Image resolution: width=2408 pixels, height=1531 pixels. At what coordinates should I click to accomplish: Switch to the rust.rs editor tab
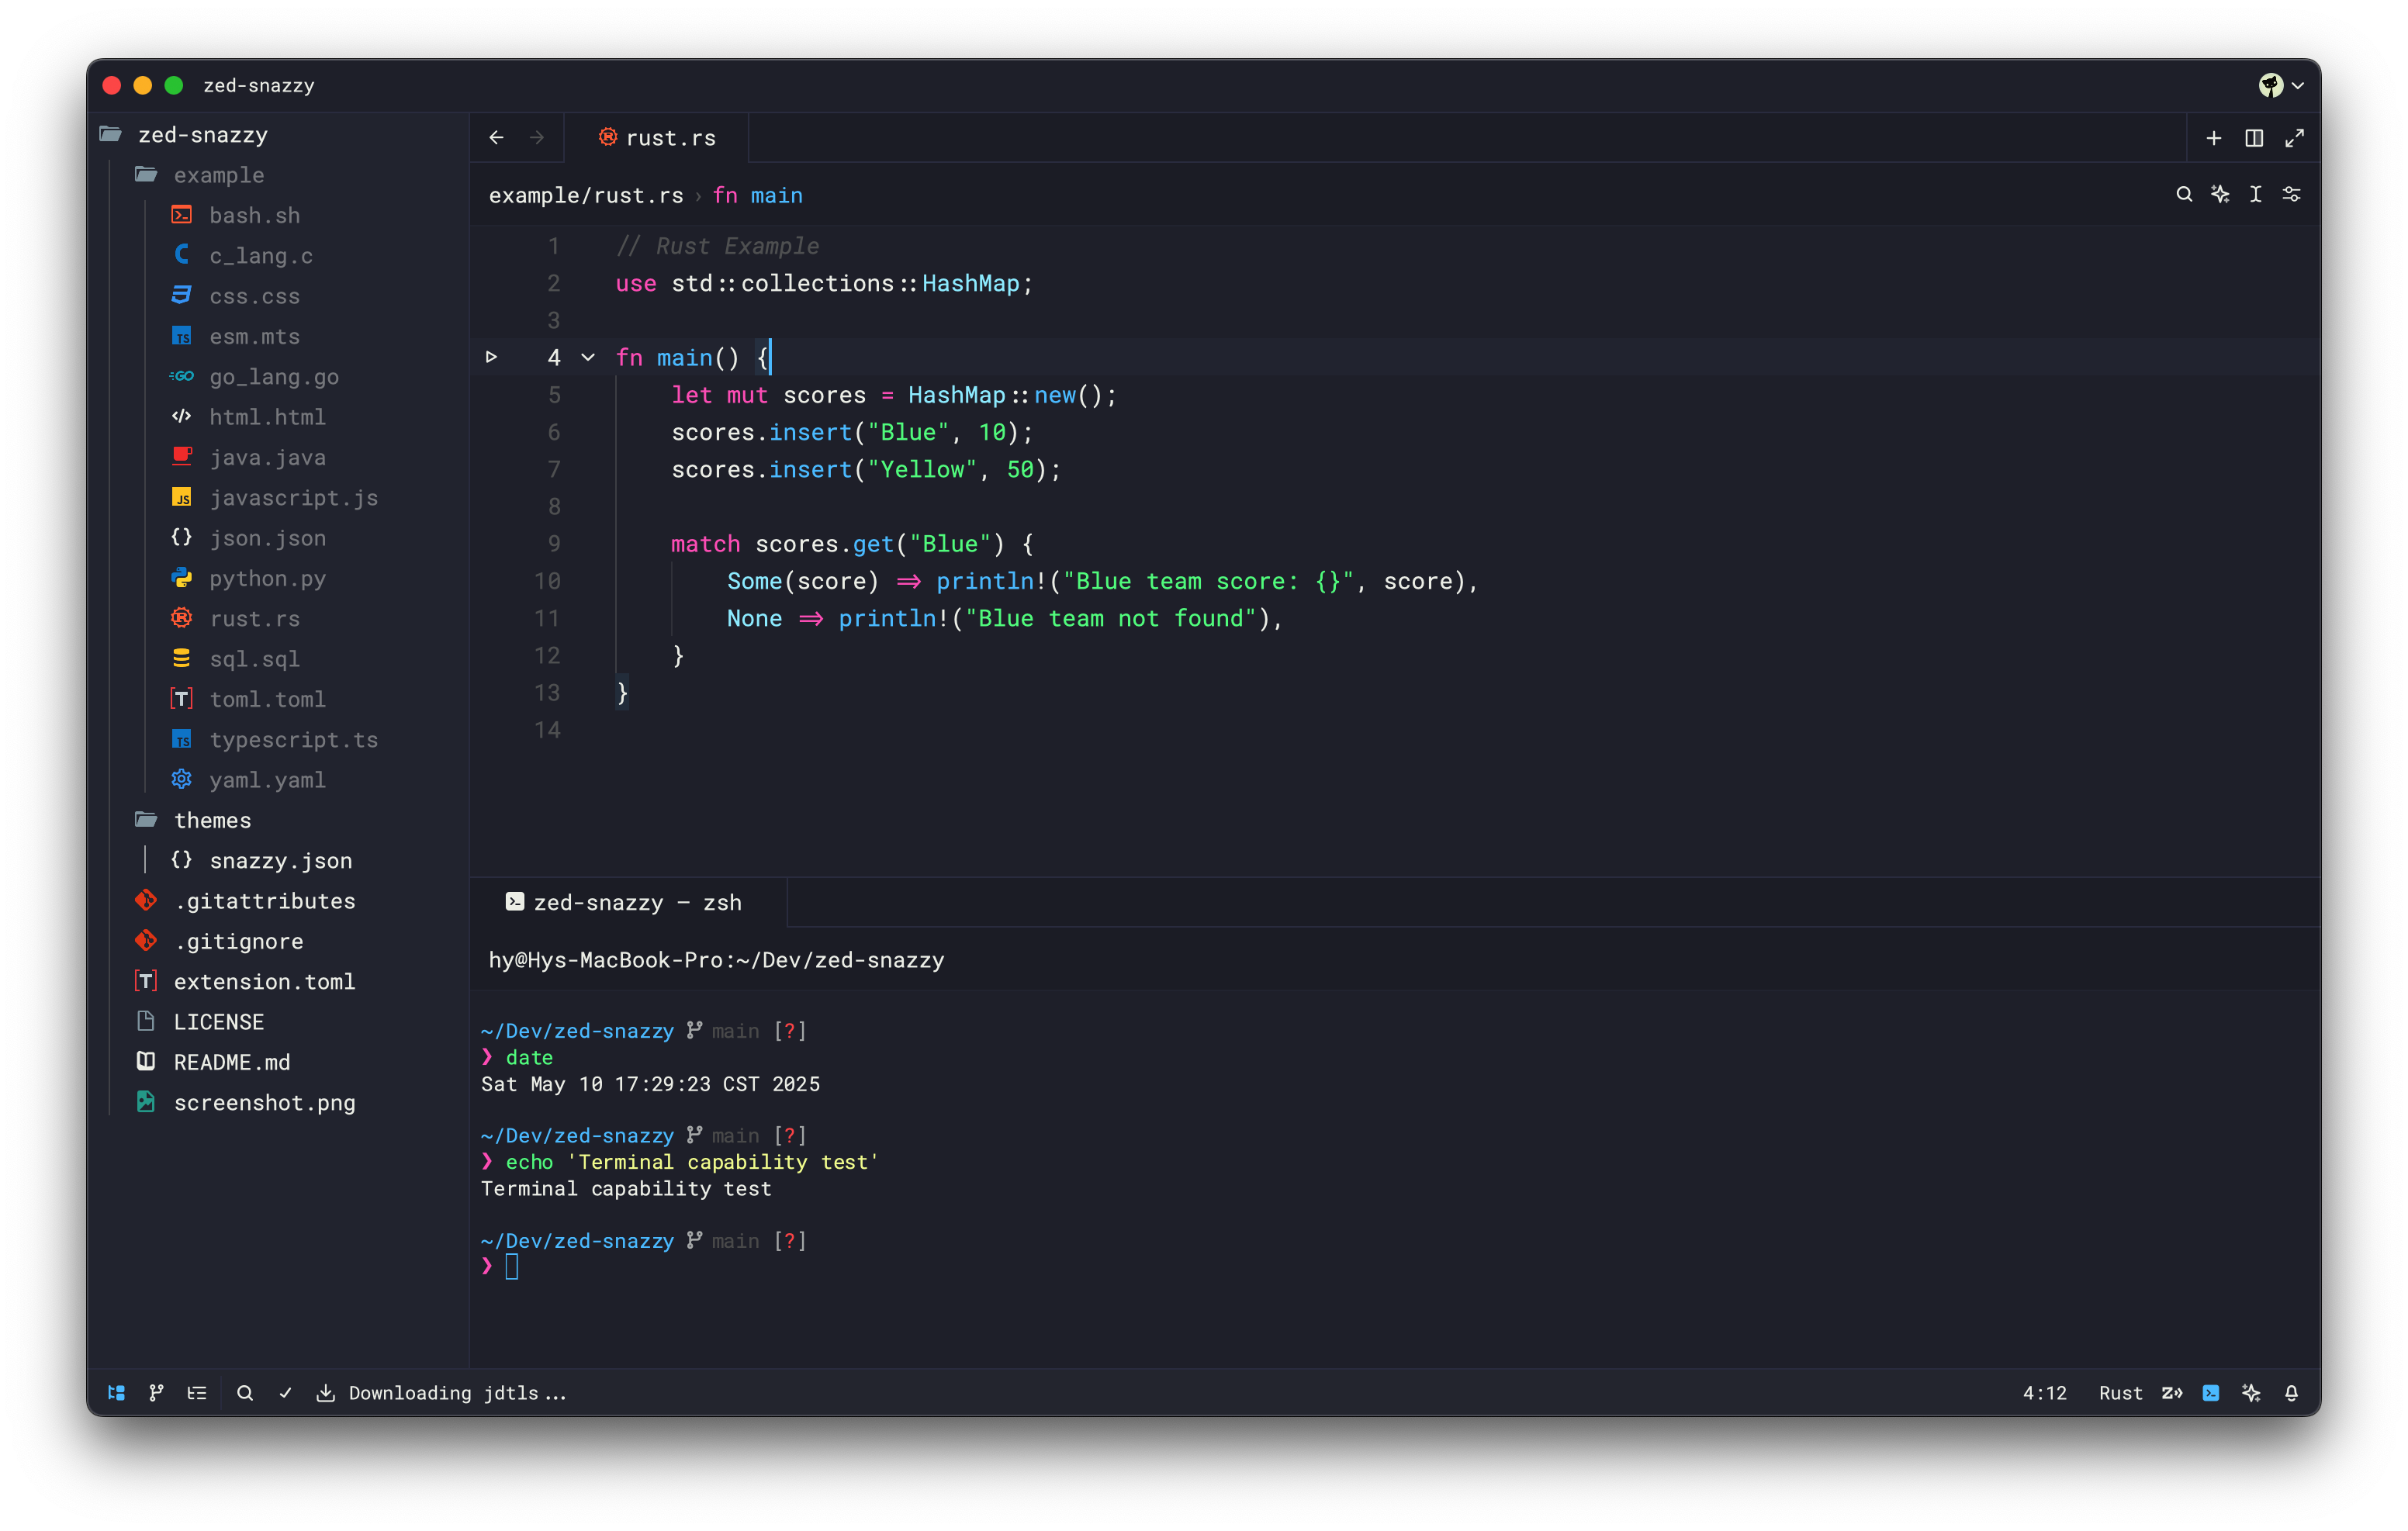click(656, 137)
